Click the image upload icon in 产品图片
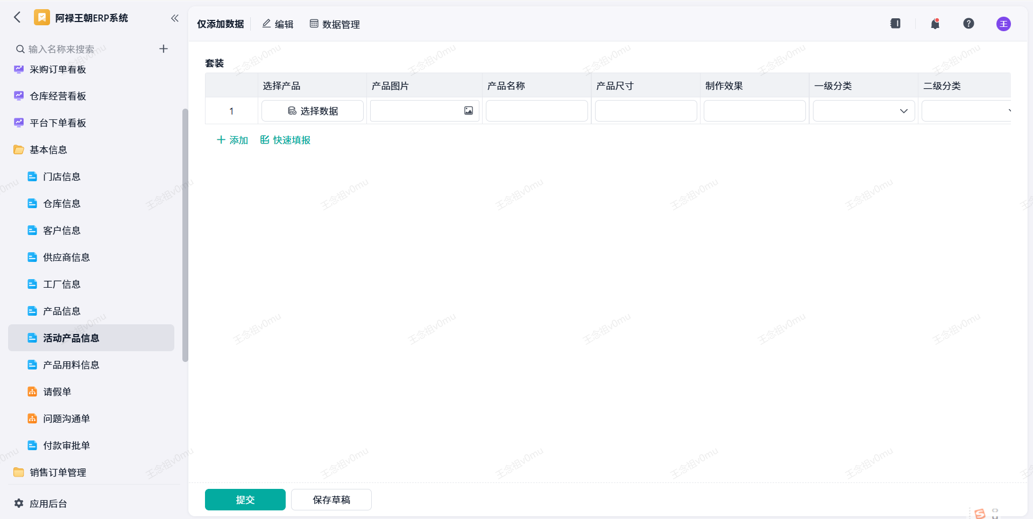The width and height of the screenshot is (1033, 519). [x=469, y=111]
